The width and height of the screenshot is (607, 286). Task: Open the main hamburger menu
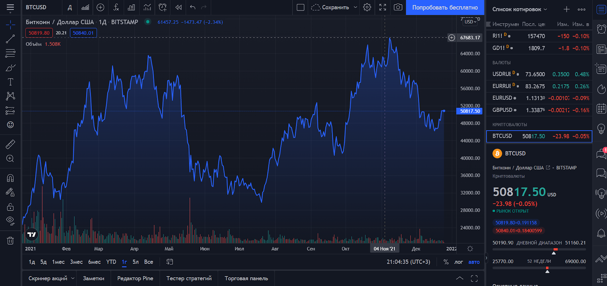(x=10, y=7)
